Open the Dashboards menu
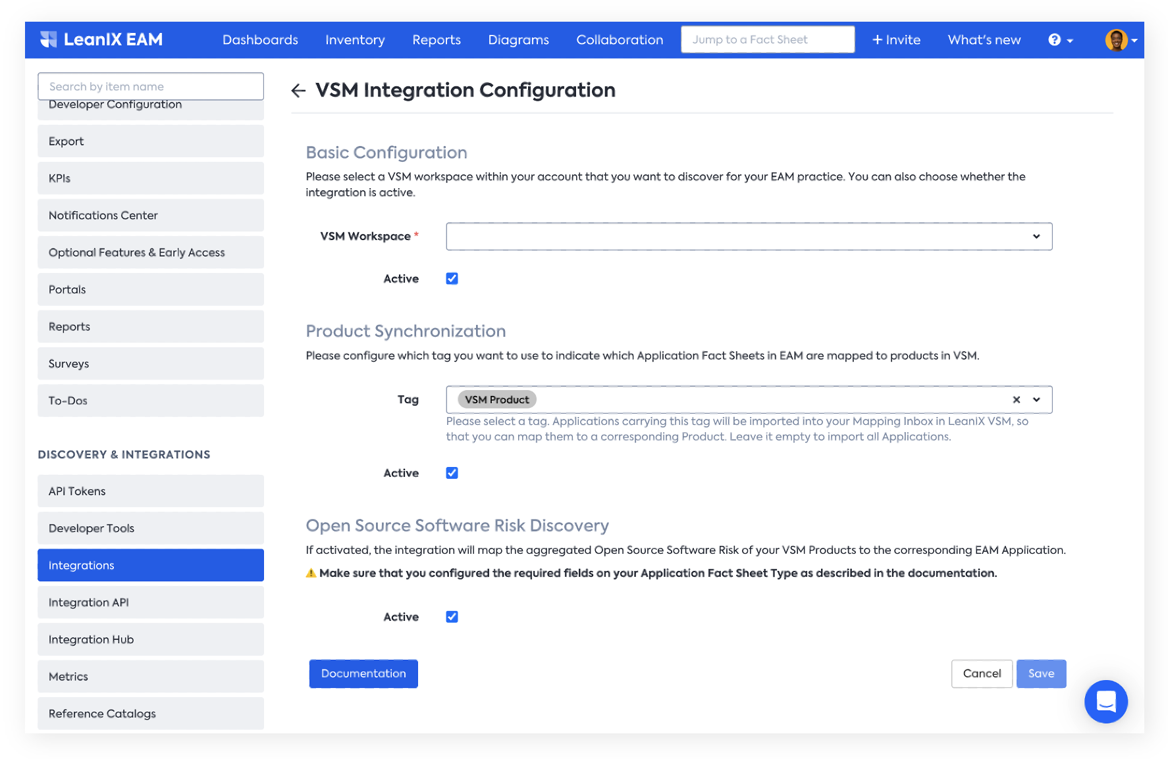The image size is (1168, 759). (260, 40)
